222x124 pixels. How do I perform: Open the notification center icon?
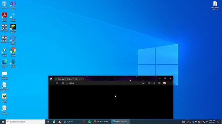click(218, 122)
